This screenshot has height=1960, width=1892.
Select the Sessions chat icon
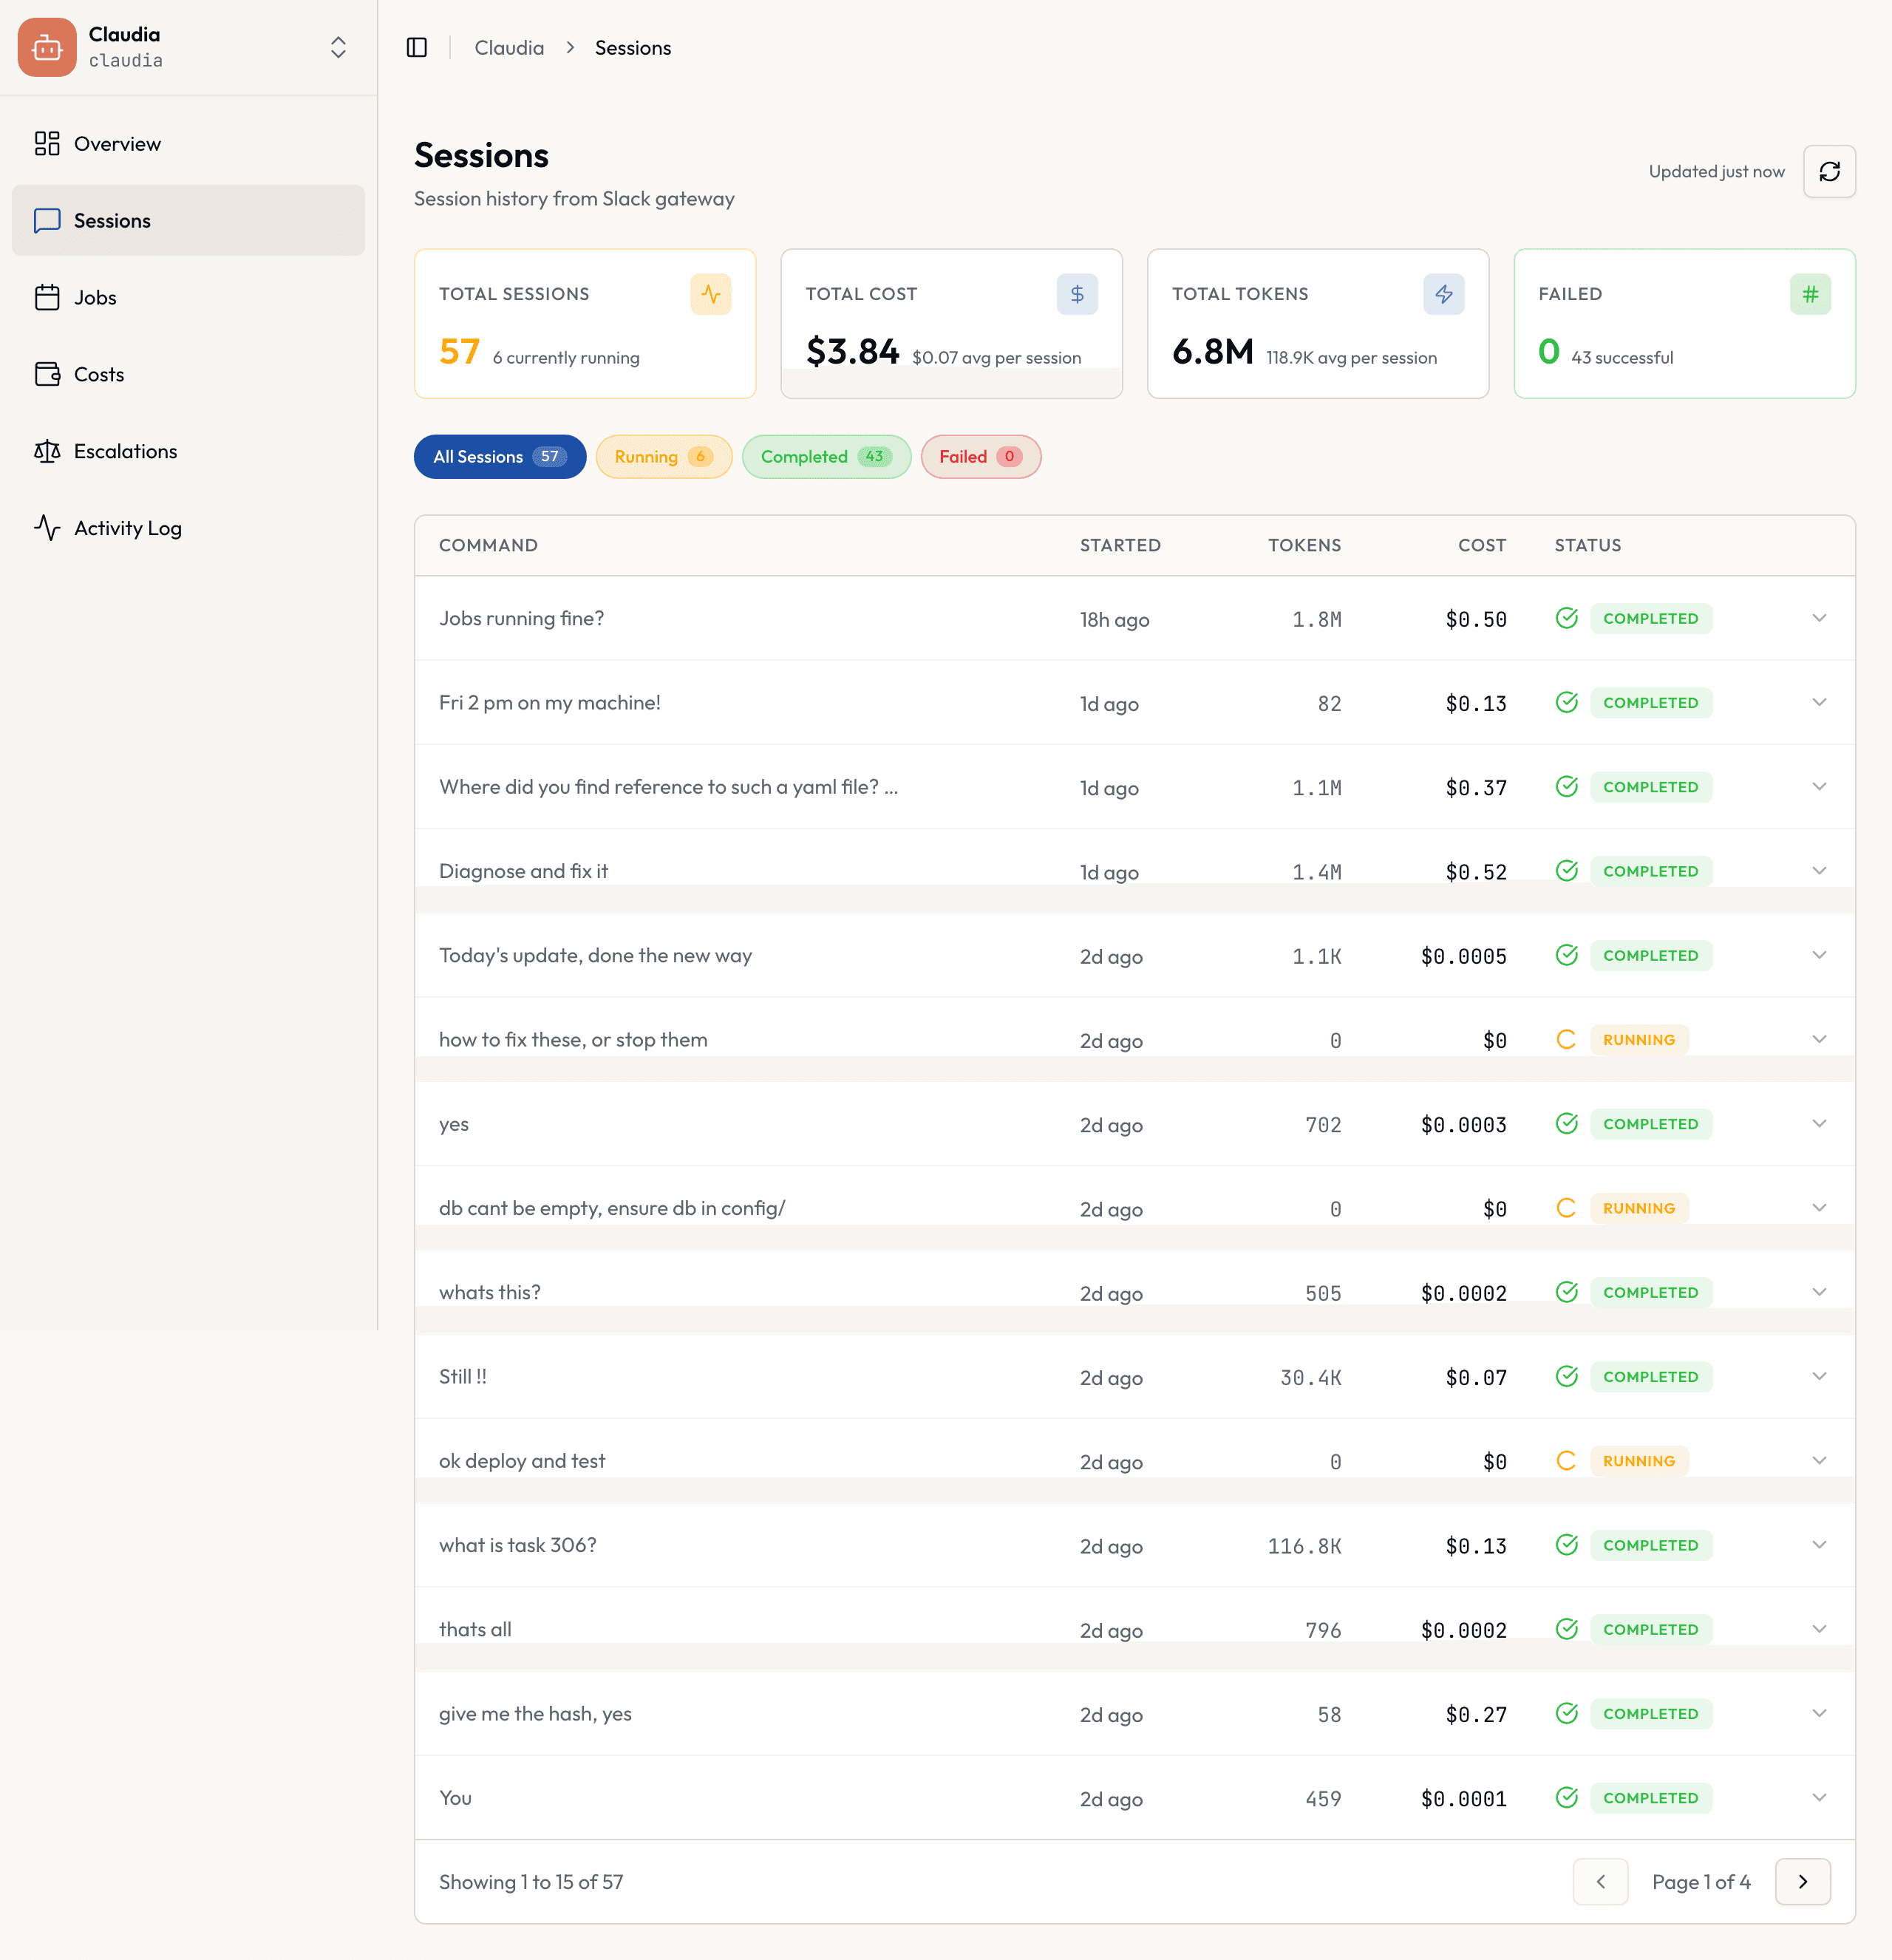click(47, 220)
